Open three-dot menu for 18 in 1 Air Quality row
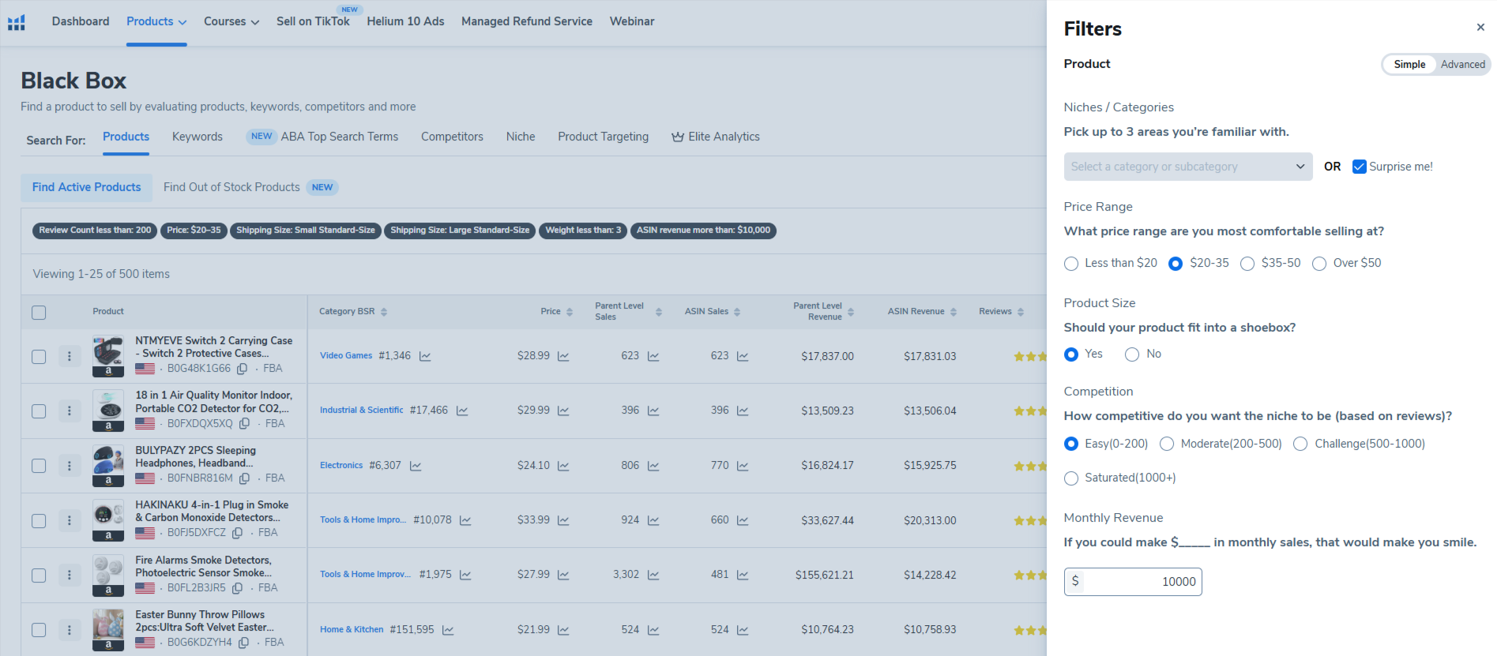The height and width of the screenshot is (656, 1497). point(70,410)
